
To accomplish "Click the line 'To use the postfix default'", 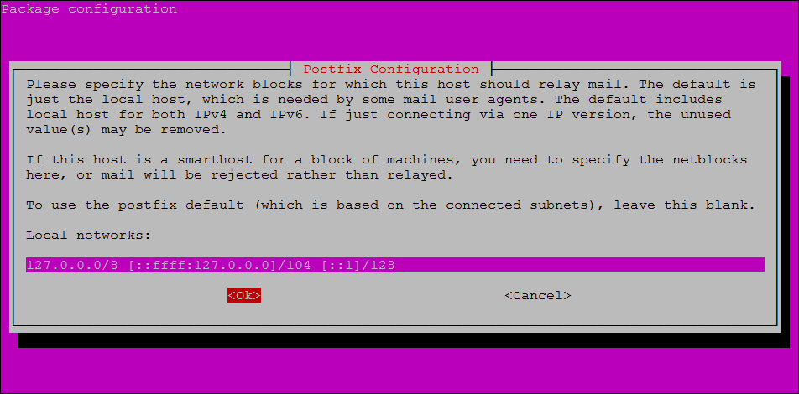I will click(x=391, y=205).
